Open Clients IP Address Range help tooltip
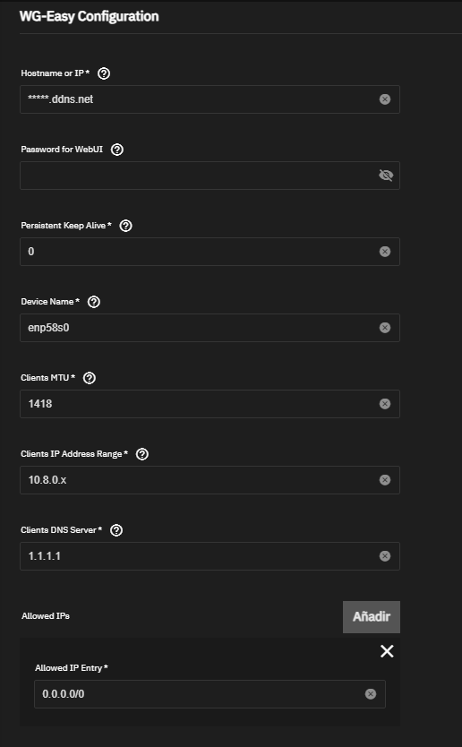The image size is (462, 747). 142,454
